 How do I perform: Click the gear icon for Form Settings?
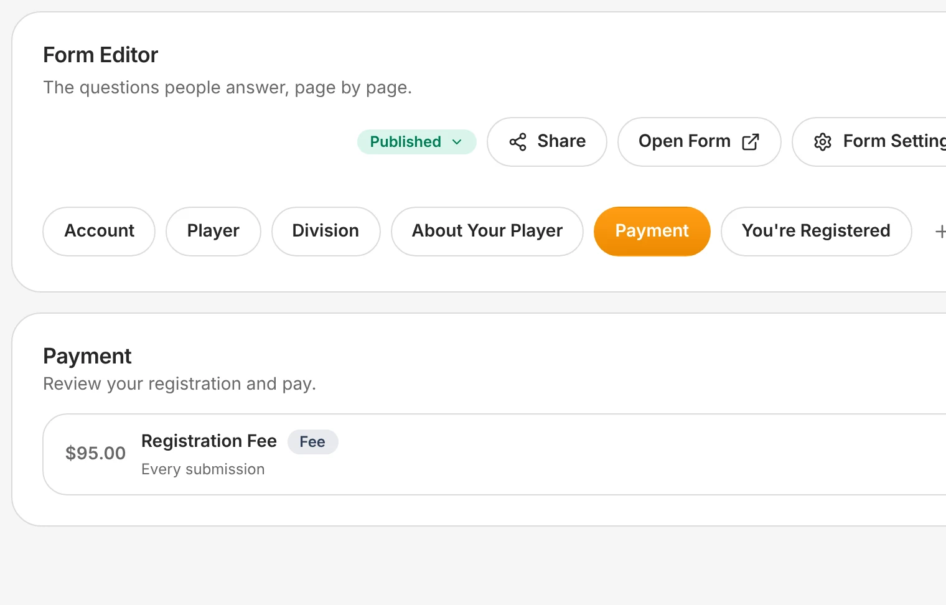823,142
